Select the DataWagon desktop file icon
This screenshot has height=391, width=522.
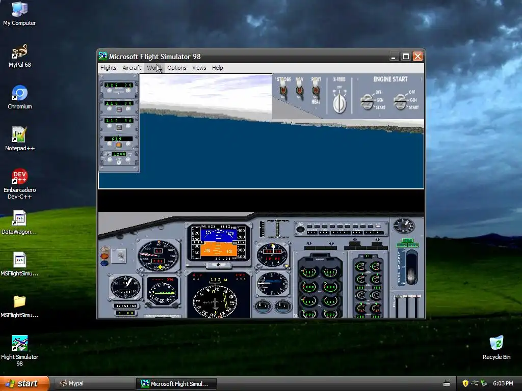point(19,222)
